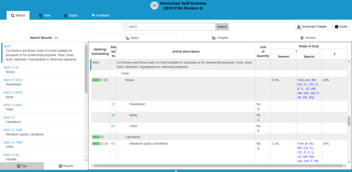352x172 pixels.
Task: Switch to the Rates tab
Action: coord(132,38)
